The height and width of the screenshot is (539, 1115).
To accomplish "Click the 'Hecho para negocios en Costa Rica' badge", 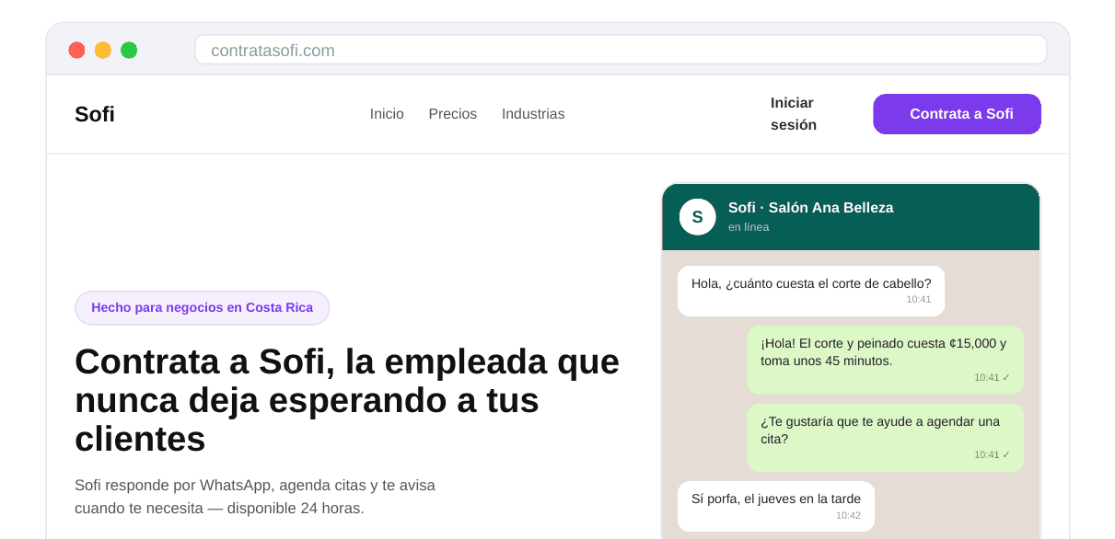I will (202, 307).
